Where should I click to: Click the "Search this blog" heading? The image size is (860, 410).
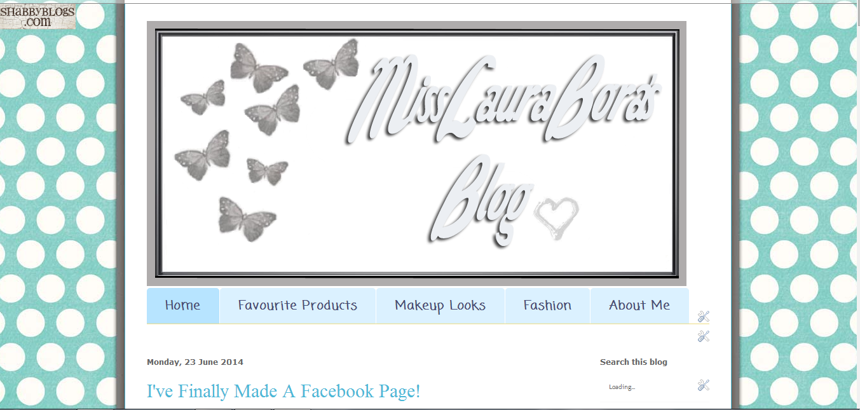pos(634,362)
